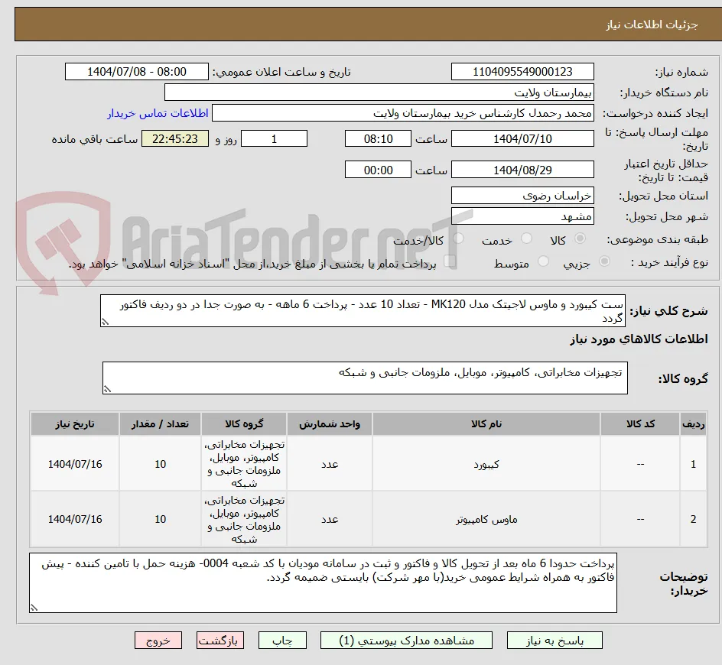Select the کالا radio button
Screen dimensions: 722x665
pos(581,238)
